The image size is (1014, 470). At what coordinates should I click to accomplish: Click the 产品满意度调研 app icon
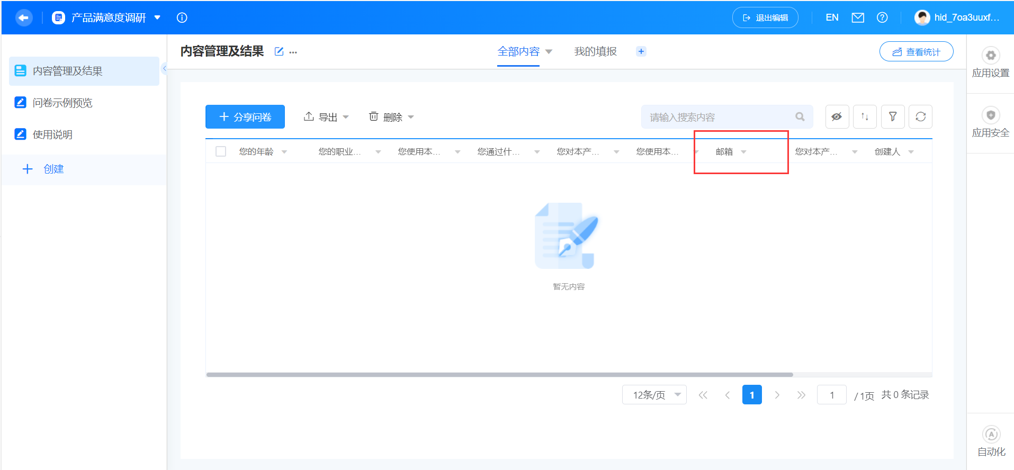[59, 17]
